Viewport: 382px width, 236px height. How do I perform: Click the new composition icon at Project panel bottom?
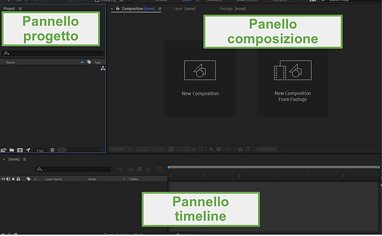[x=20, y=150]
